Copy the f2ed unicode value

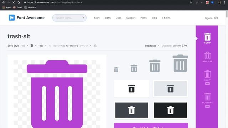41,46
